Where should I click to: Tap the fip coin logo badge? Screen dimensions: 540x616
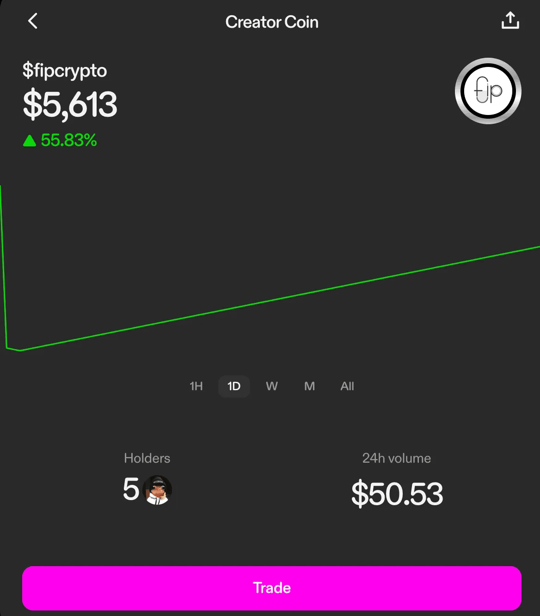pyautogui.click(x=488, y=91)
